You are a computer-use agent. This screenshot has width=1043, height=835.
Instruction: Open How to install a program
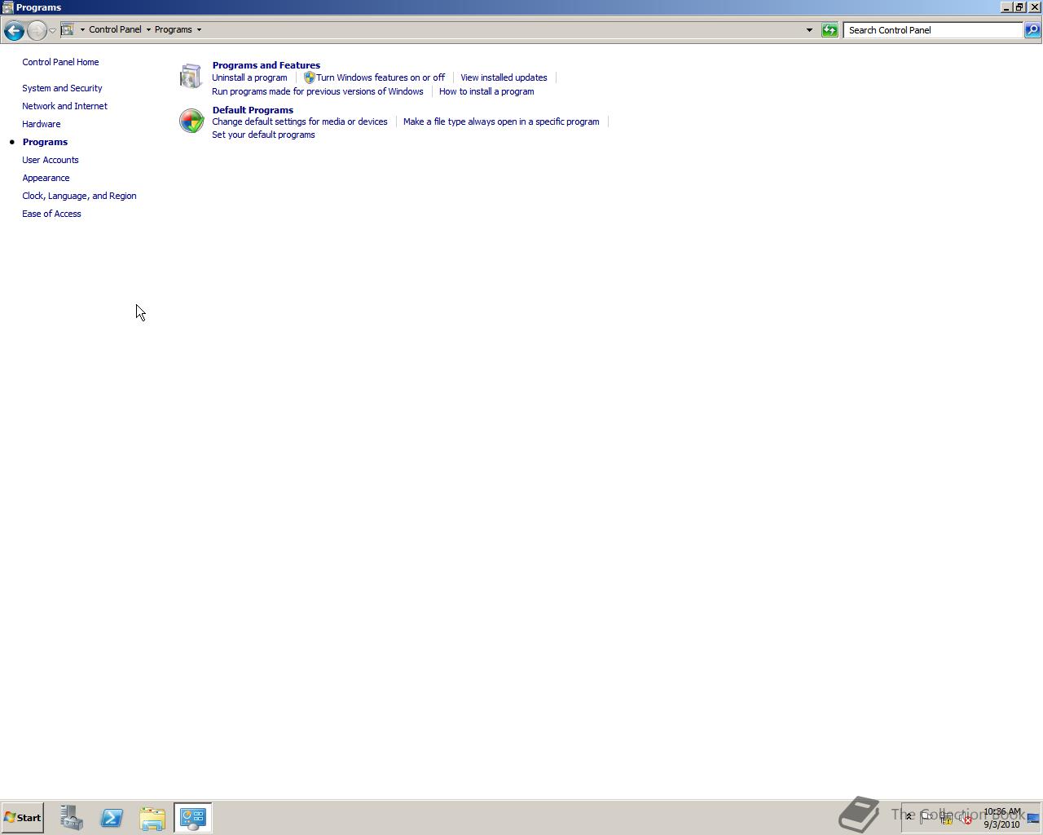click(486, 91)
